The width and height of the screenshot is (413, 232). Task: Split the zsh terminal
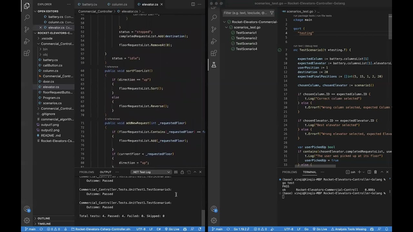pos(369,172)
